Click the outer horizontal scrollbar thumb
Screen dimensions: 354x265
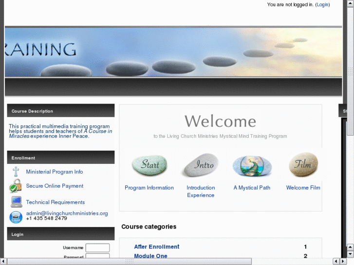(129, 262)
